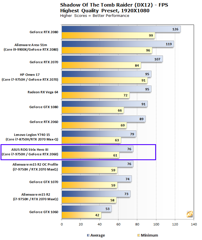Viewport: 202px width, 240px height.
Task: Click the Alienware m15 R2 minimum value 58
Action: tap(112, 200)
